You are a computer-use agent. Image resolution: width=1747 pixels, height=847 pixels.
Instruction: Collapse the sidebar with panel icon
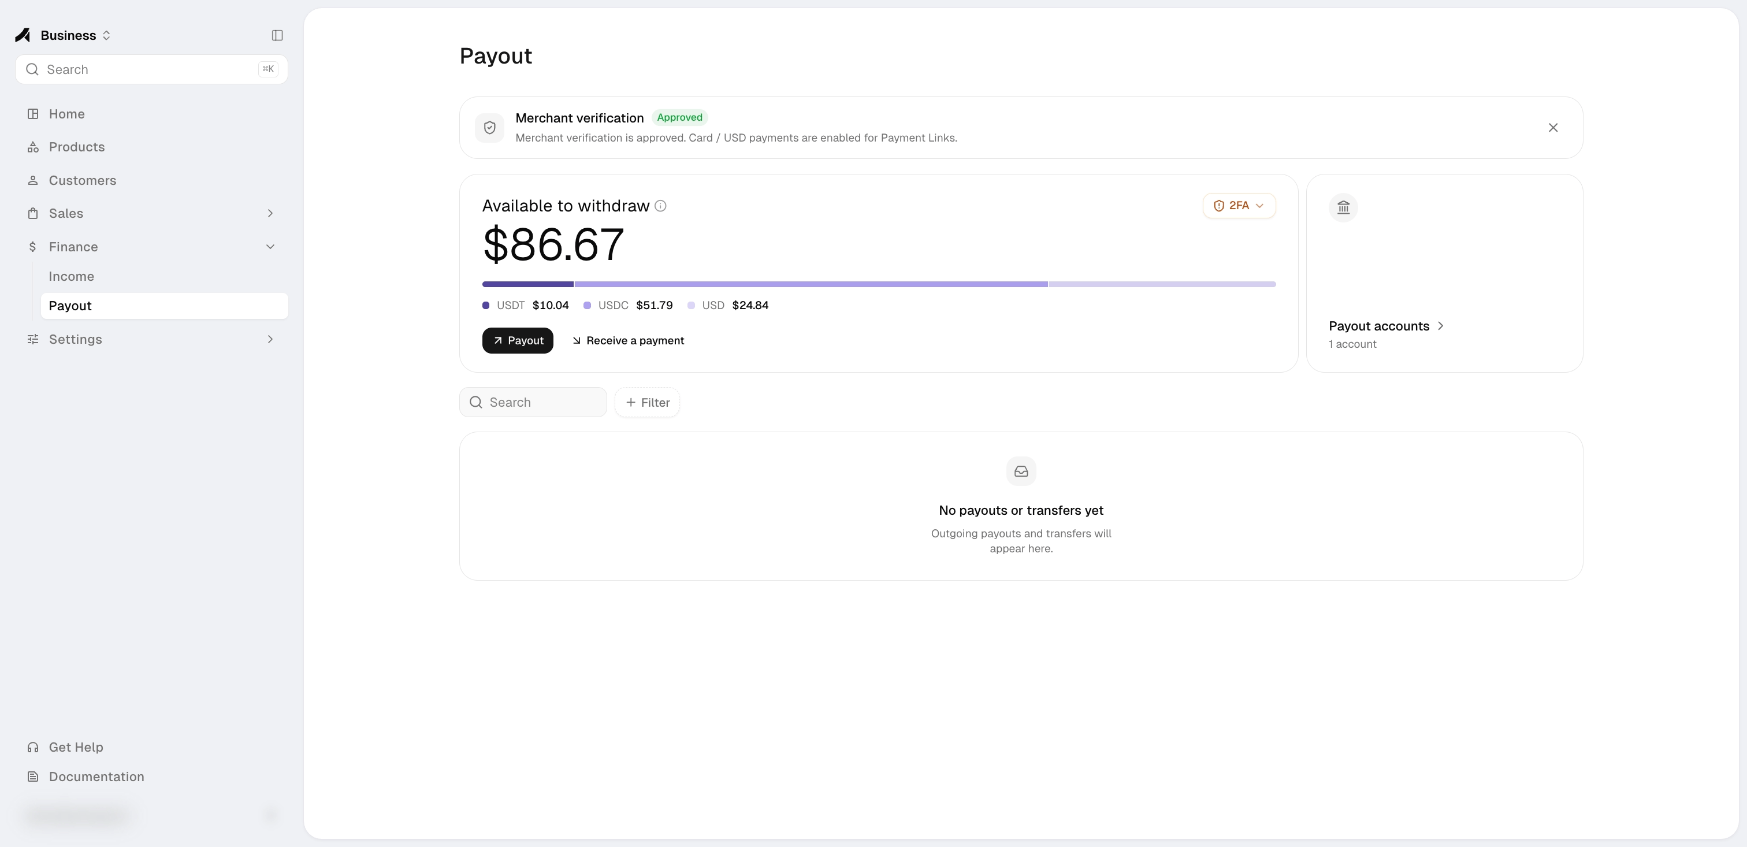click(x=277, y=35)
